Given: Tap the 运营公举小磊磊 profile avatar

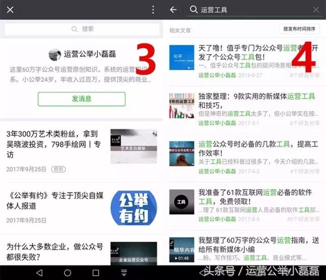Looking at the screenshot, I should pyautogui.click(x=55, y=54).
